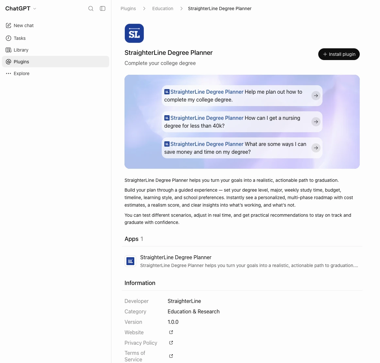The height and width of the screenshot is (363, 380).
Task: Open Explore in sidebar
Action: tap(56, 73)
